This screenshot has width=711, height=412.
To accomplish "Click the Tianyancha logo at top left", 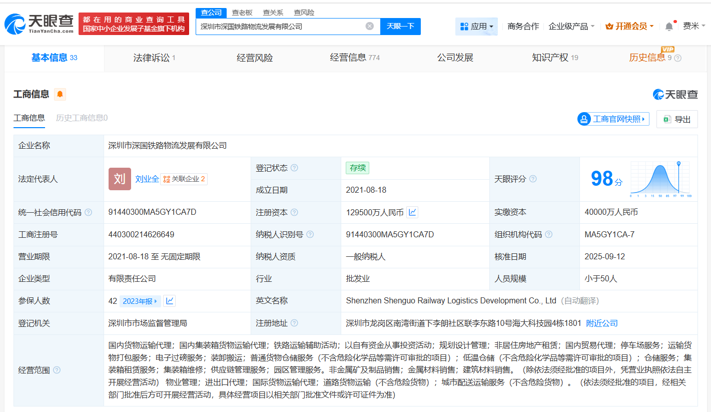I will [x=38, y=23].
